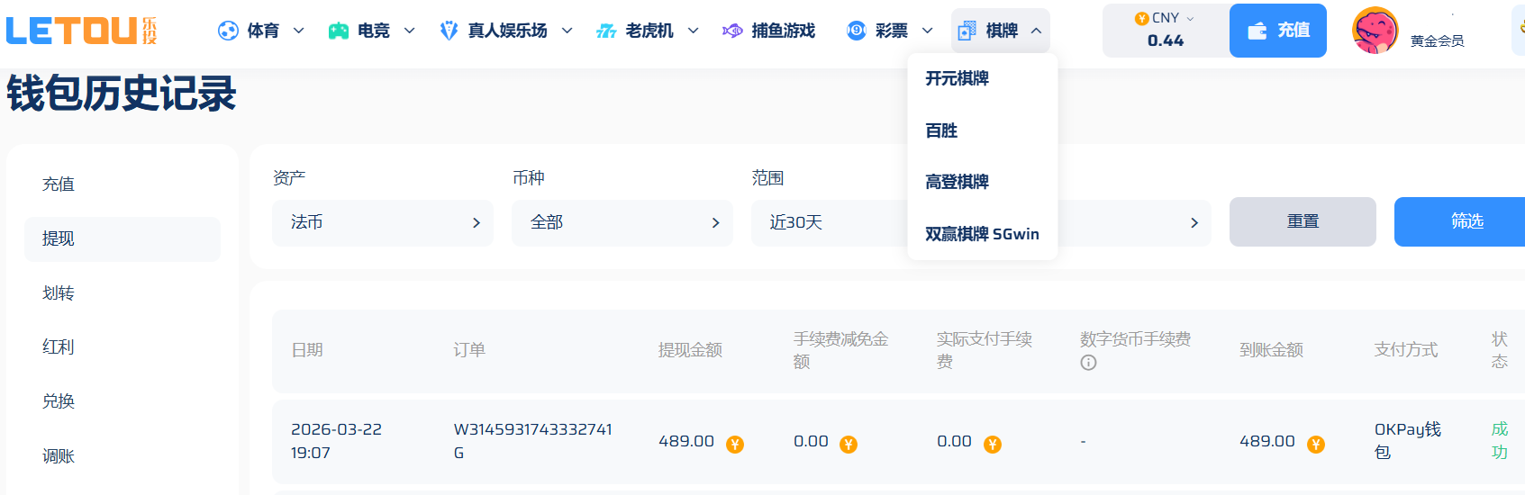Image resolution: width=1525 pixels, height=495 pixels.
Task: Click the lottery ball icon
Action: [856, 31]
